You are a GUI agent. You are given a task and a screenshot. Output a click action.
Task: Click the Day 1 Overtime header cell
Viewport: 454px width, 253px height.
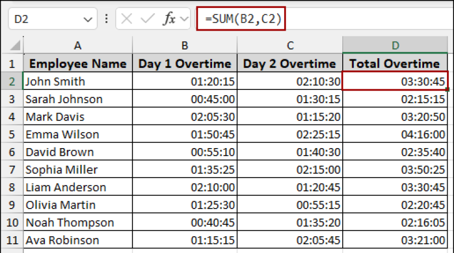(x=184, y=63)
